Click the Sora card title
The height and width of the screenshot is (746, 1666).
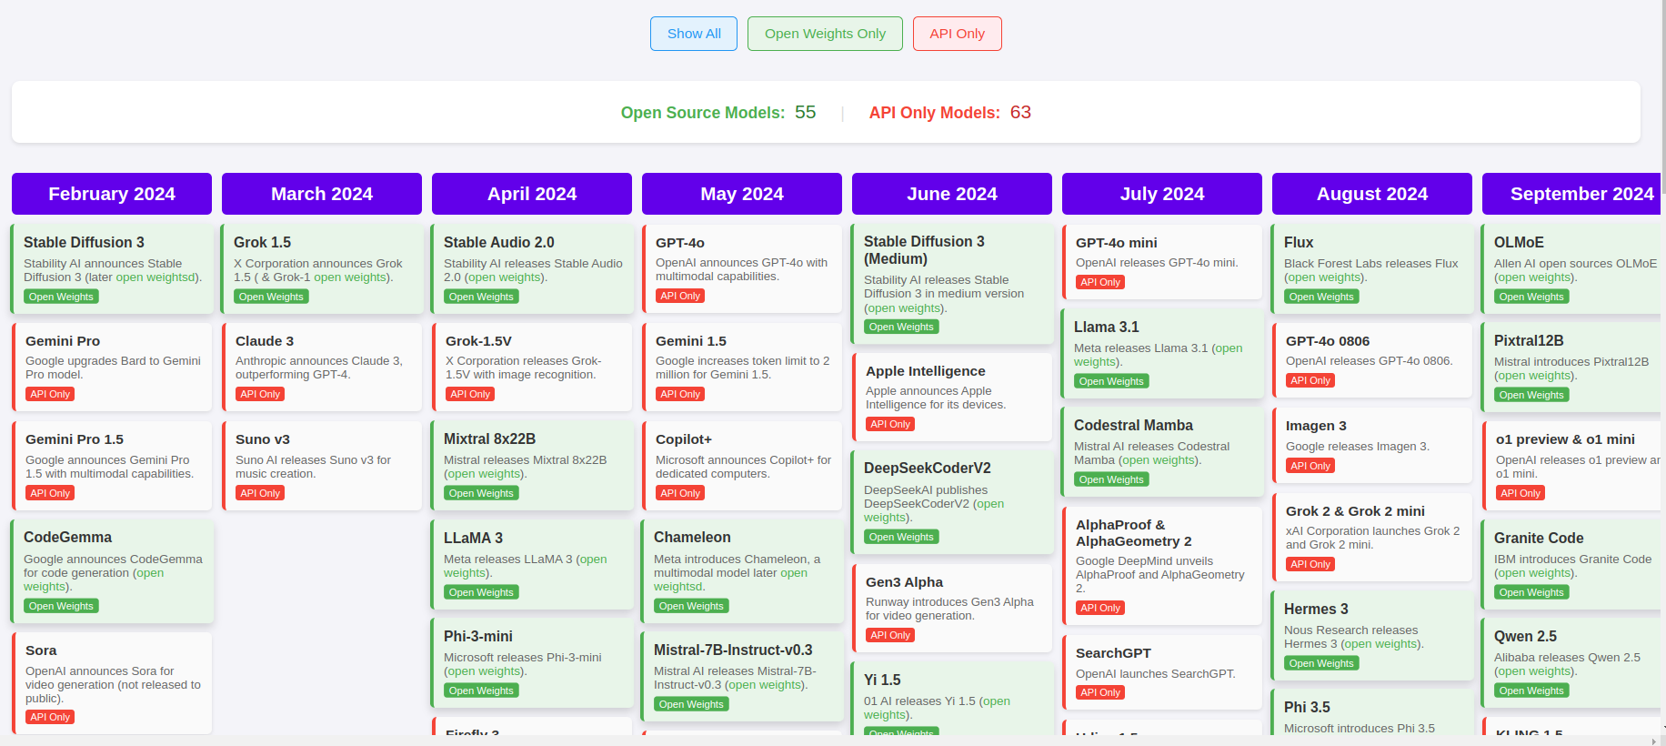(x=41, y=650)
